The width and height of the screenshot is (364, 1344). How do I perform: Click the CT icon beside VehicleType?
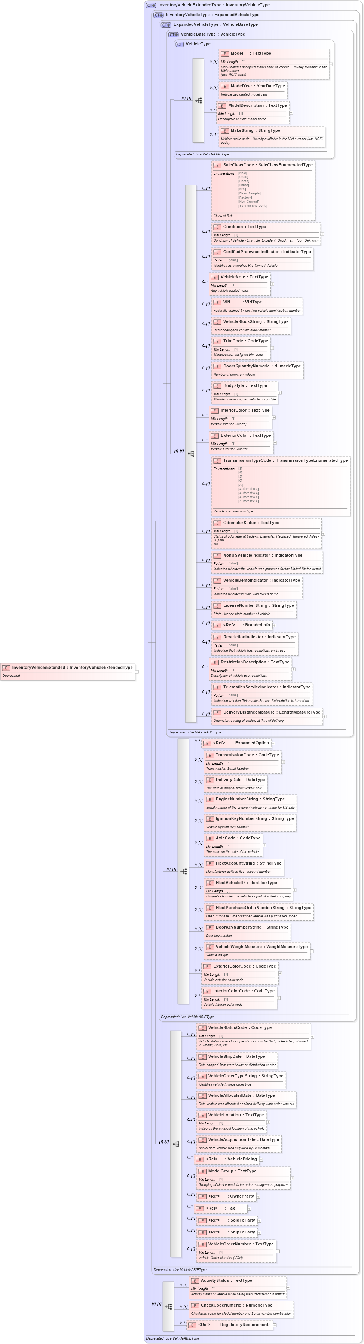coord(180,44)
